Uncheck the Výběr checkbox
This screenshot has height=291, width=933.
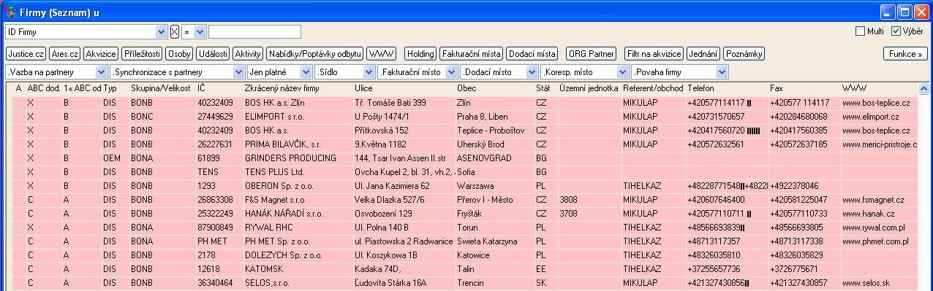(x=896, y=31)
